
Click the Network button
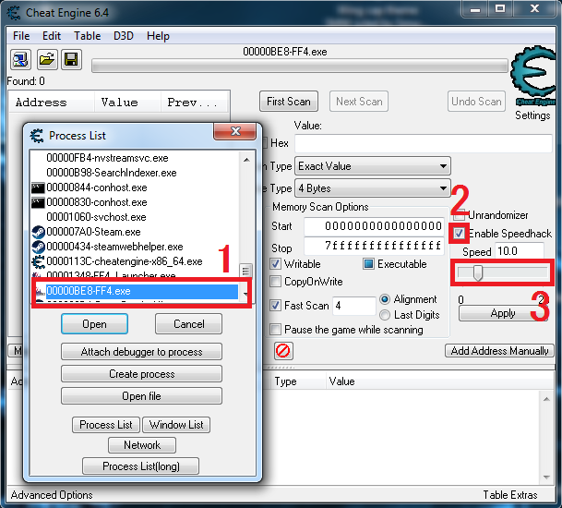[142, 445]
